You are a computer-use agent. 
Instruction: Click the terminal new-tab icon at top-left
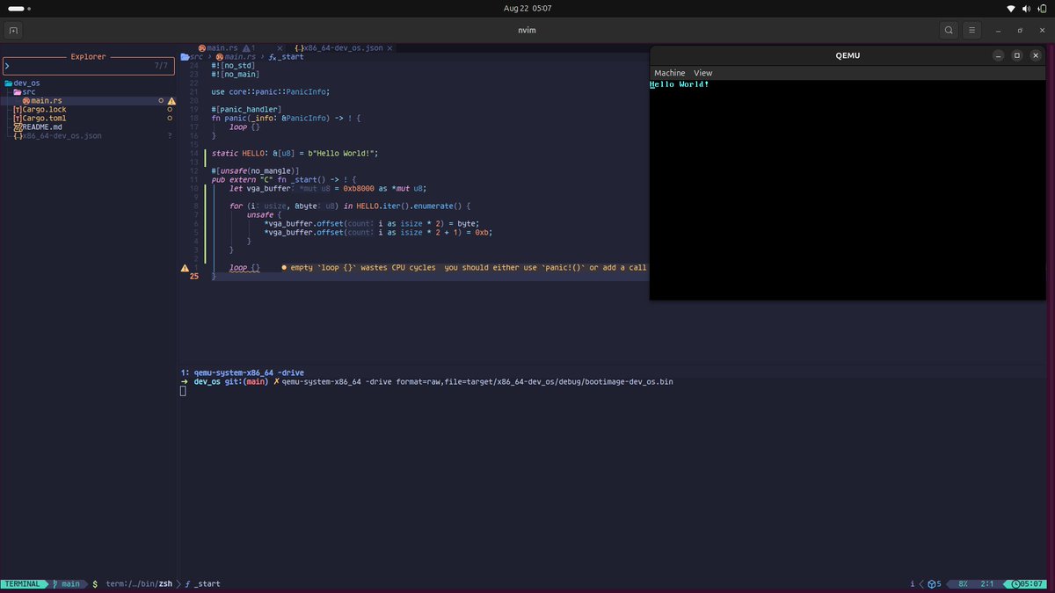[x=13, y=30]
